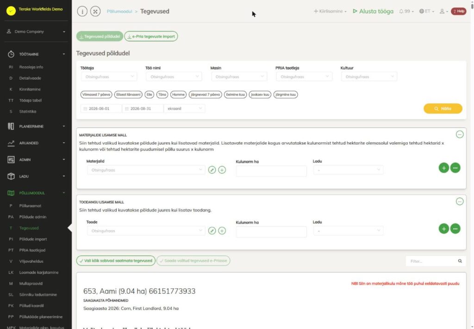Open the Demo Company selector
474x329 pixels.
coord(36,32)
